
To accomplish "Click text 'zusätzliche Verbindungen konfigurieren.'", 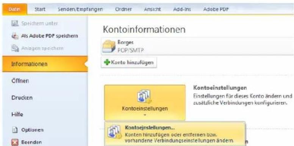I will click(240, 103).
